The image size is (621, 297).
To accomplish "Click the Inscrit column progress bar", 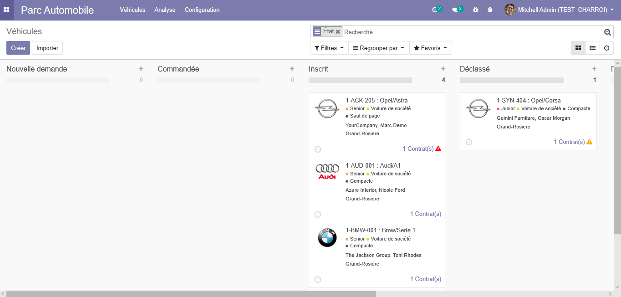I will (361, 80).
